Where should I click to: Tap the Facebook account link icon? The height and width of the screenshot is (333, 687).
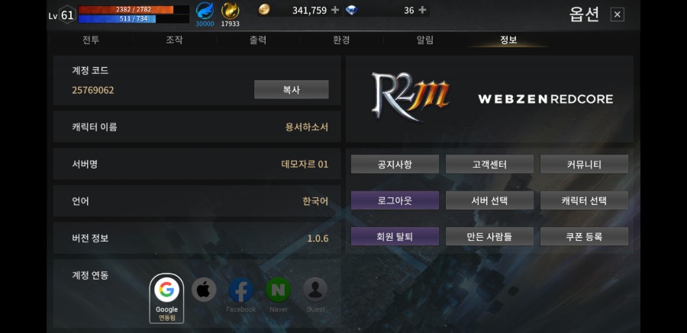point(240,290)
